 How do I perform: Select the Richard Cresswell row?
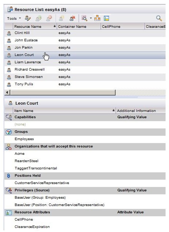[85, 70]
